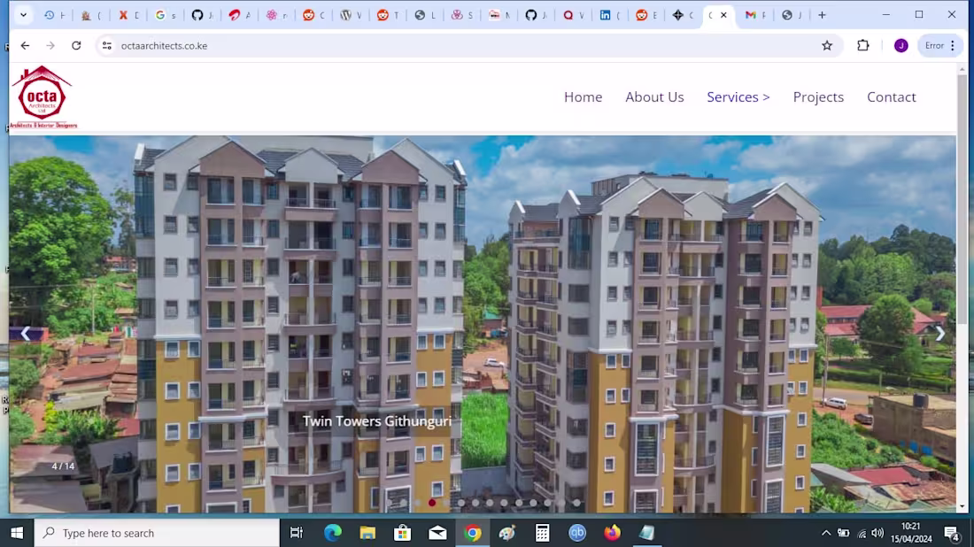This screenshot has width=974, height=547.
Task: Click the Octa Architects logo
Action: (x=43, y=96)
